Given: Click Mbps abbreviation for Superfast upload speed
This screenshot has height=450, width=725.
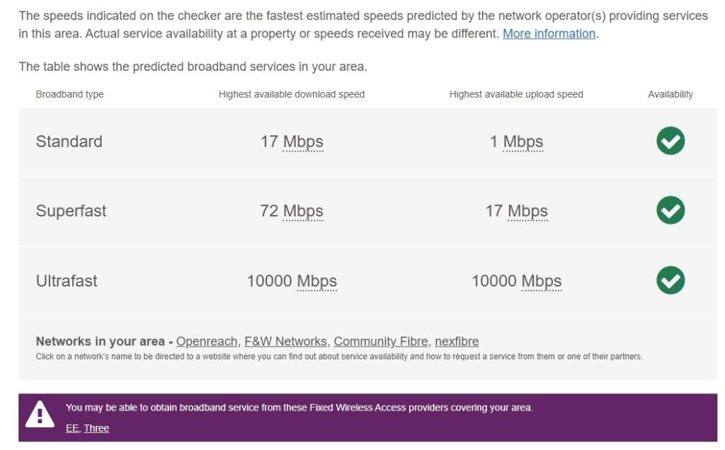Looking at the screenshot, I should [x=527, y=211].
